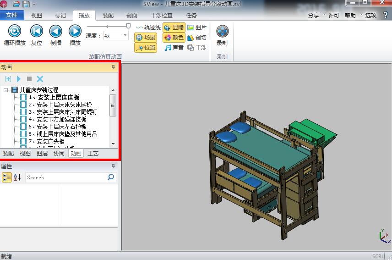Image resolution: width=392 pixels, height=260 pixels.
Task: Click the record (录制) icon
Action: (x=222, y=31)
